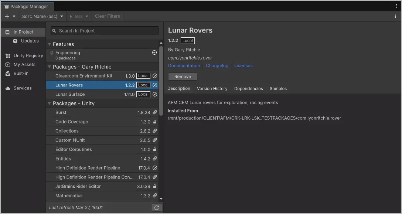
Task: Collapse the Packages - Unity section
Action: click(49, 103)
